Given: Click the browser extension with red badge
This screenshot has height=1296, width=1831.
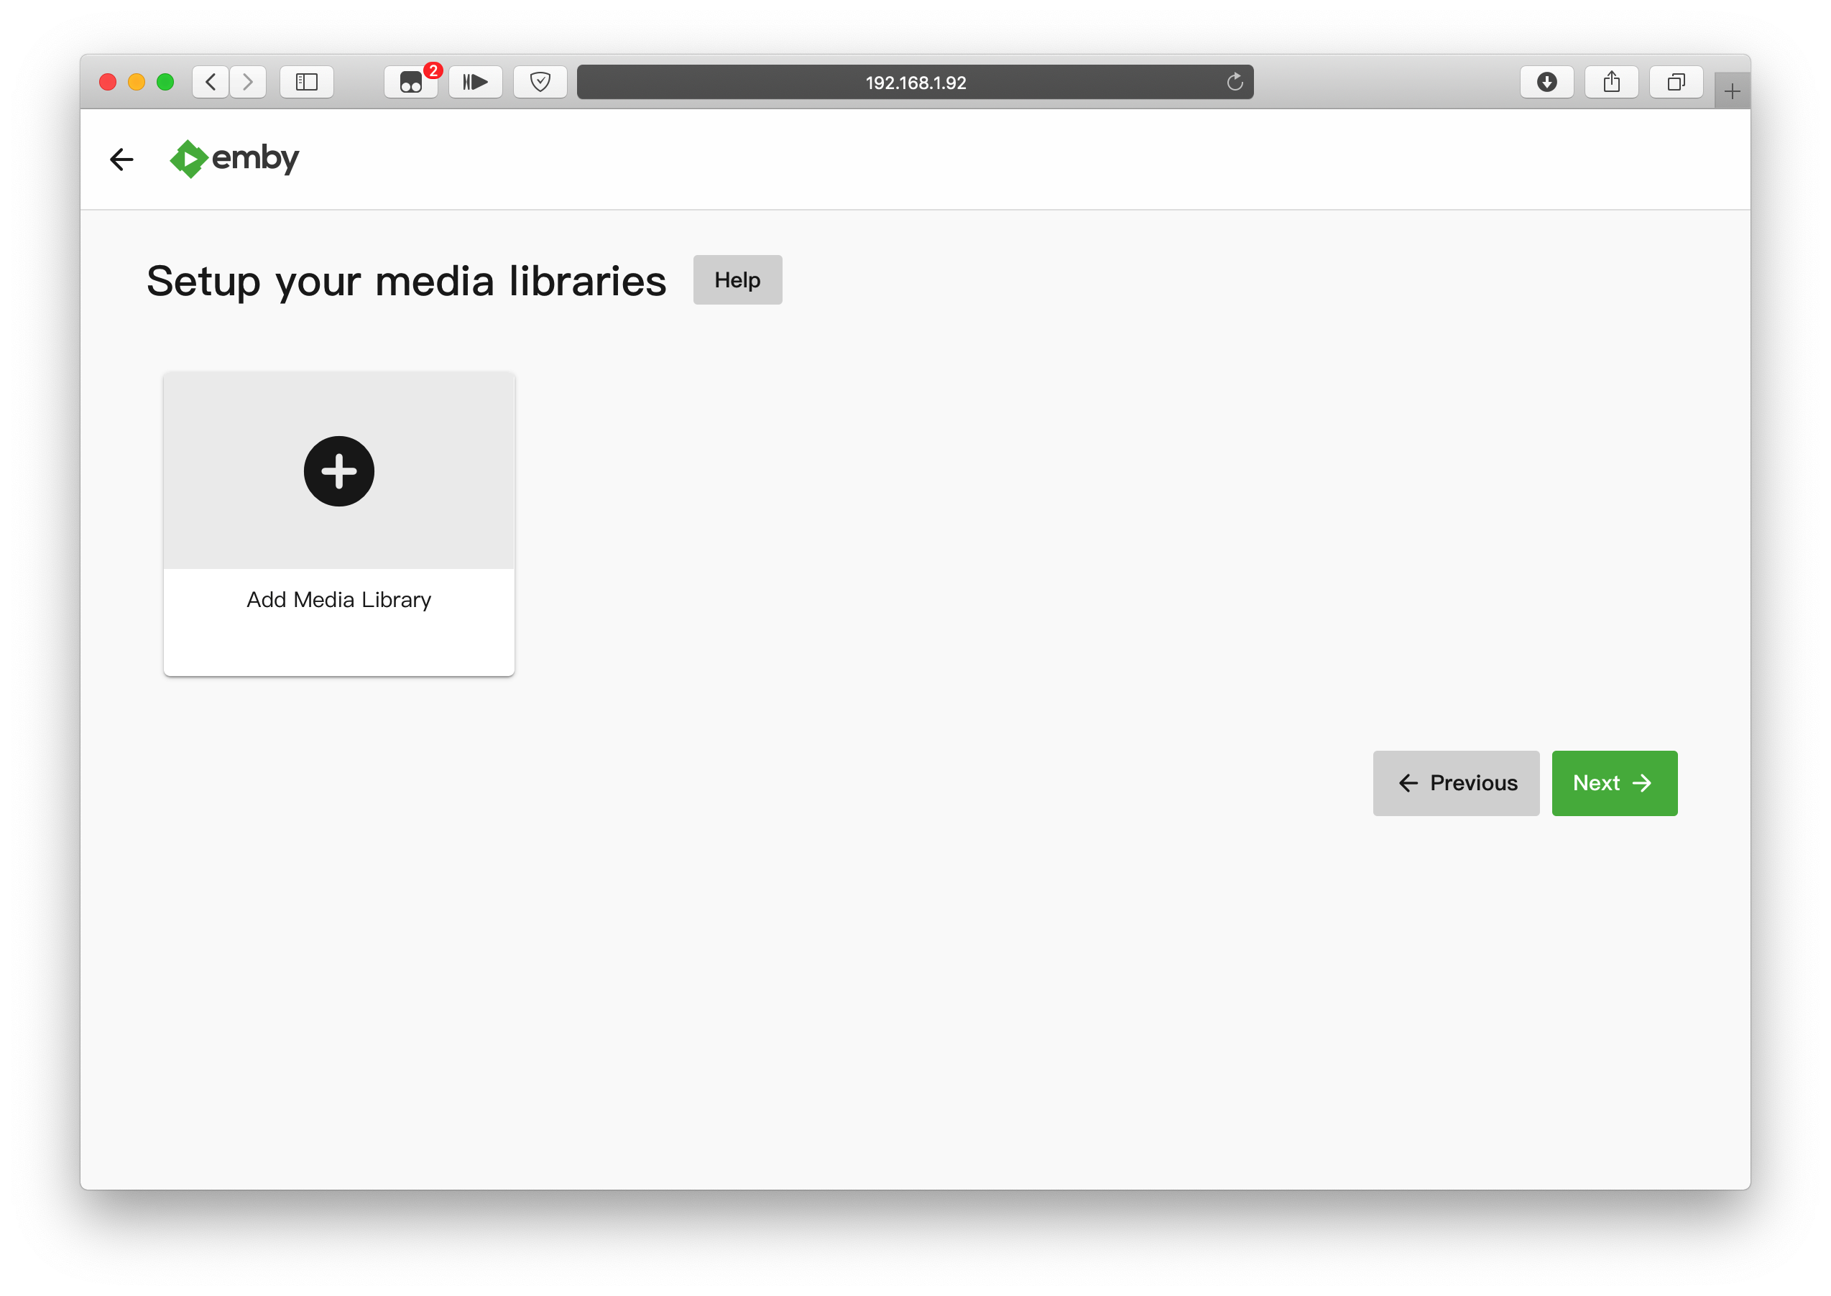Looking at the screenshot, I should (411, 82).
